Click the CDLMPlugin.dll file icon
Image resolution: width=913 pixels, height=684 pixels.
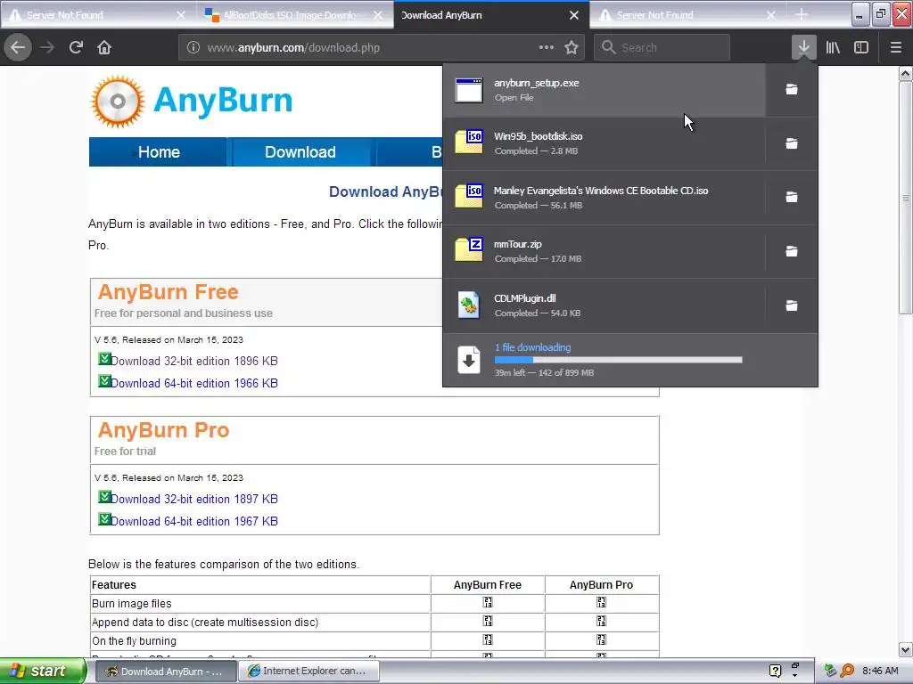[469, 305]
